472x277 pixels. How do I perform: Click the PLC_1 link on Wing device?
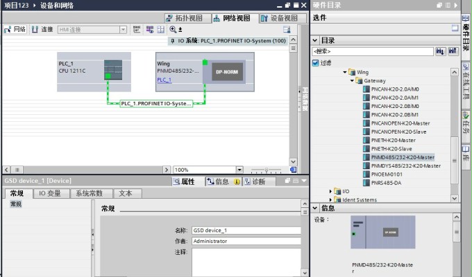165,80
